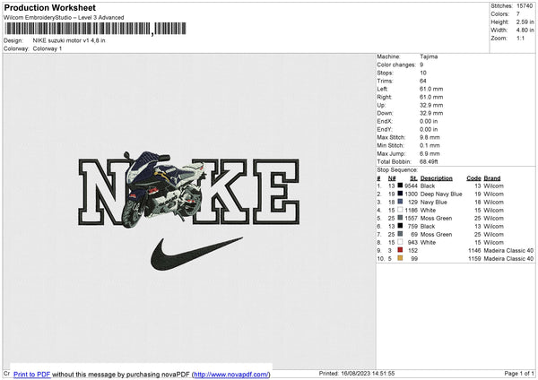Click the Production Worksheet title
This screenshot has width=538, height=380.
point(49,7)
